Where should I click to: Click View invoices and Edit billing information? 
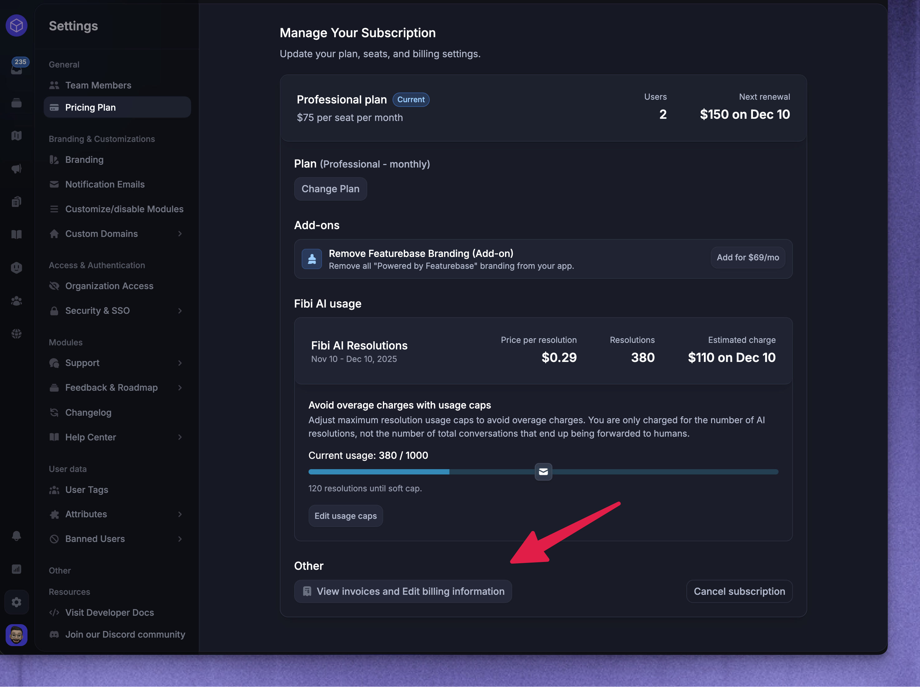pos(403,591)
